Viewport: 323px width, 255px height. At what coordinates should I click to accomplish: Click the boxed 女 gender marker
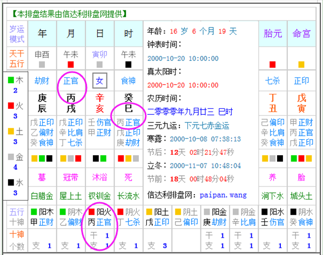tap(100, 81)
